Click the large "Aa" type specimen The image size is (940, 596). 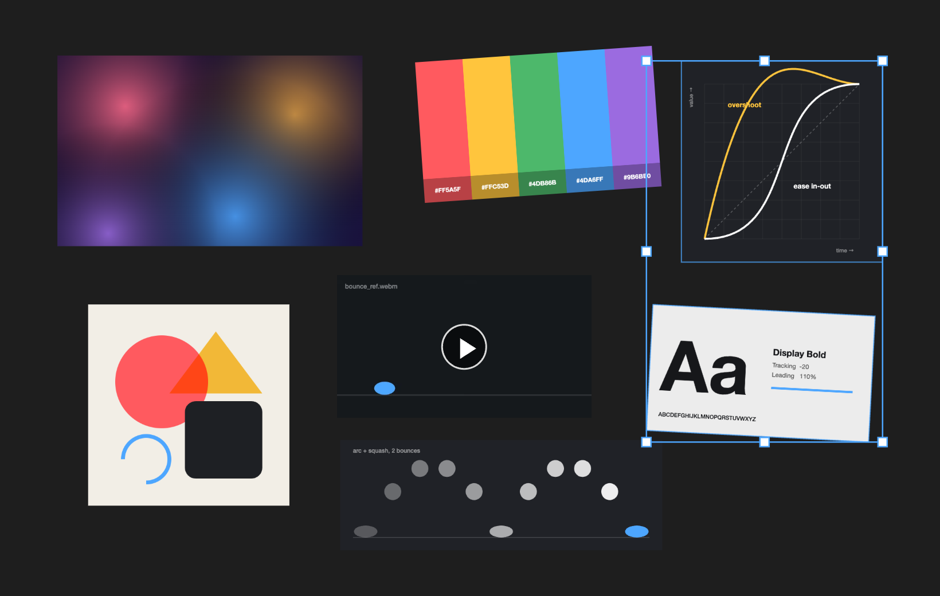704,368
